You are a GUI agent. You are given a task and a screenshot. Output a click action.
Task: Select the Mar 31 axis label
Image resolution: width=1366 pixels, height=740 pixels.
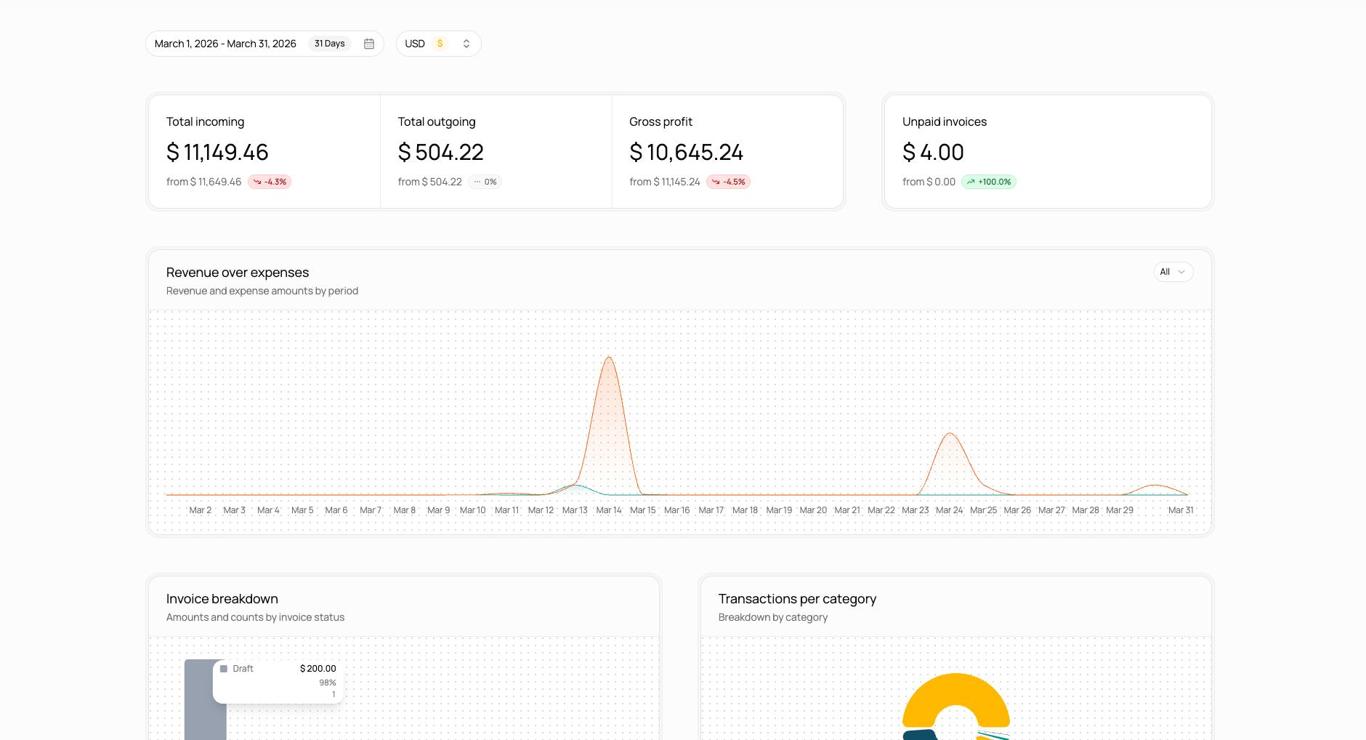click(1180, 510)
